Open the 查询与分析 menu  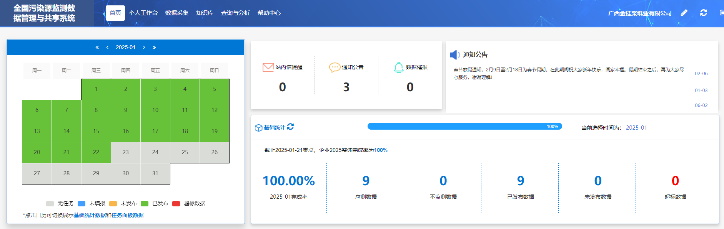(x=235, y=13)
